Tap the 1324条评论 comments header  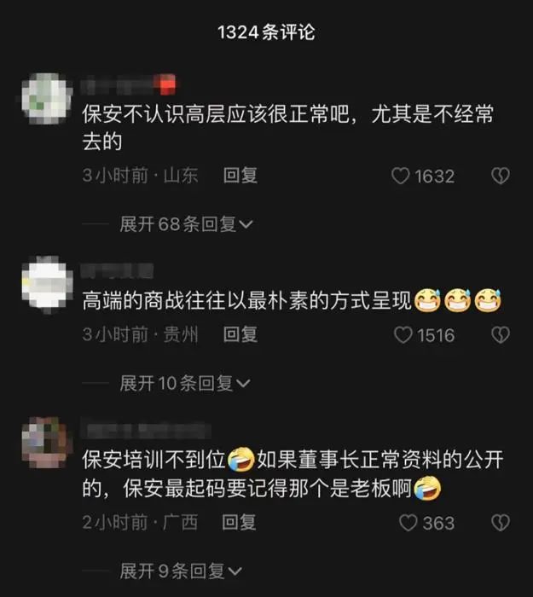coord(266,32)
